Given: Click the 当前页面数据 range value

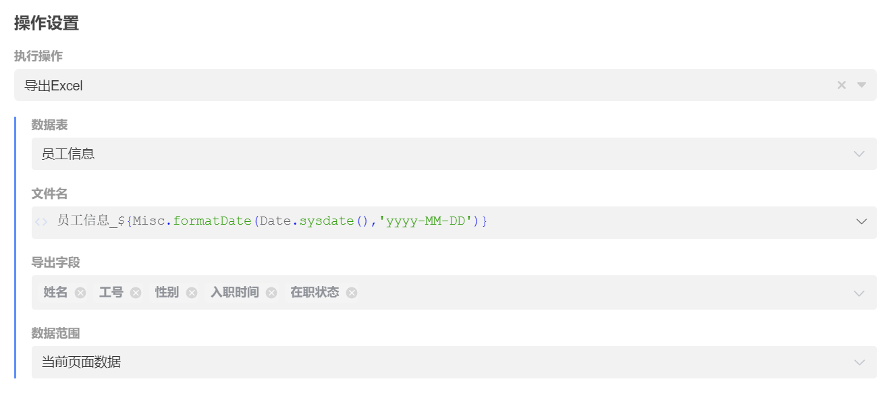Looking at the screenshot, I should 82,362.
